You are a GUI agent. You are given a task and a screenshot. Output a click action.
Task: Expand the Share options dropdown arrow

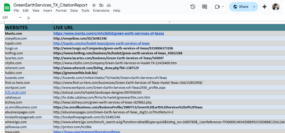click(x=254, y=7)
